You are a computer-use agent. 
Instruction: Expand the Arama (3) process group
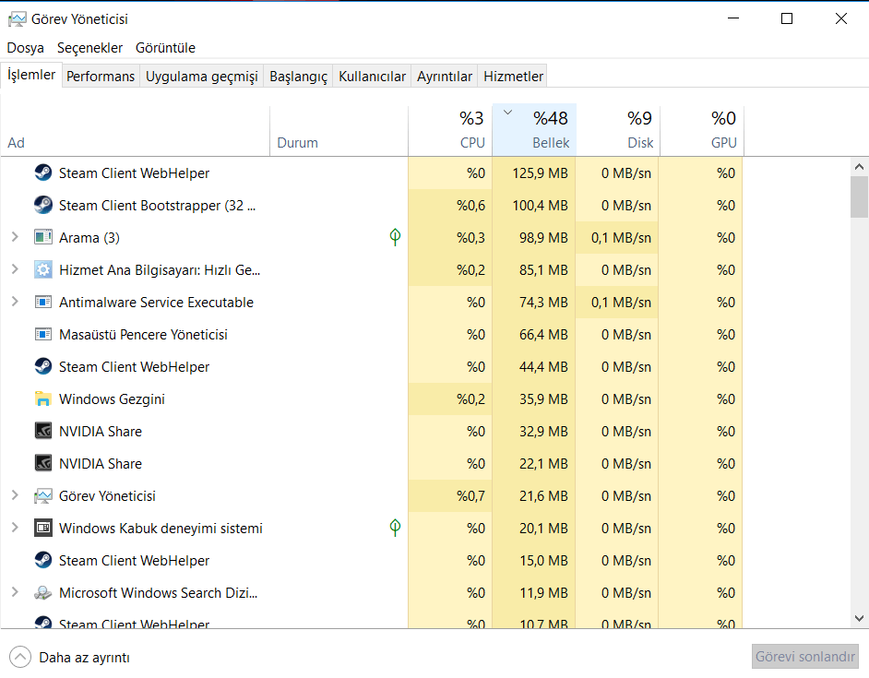coord(15,237)
